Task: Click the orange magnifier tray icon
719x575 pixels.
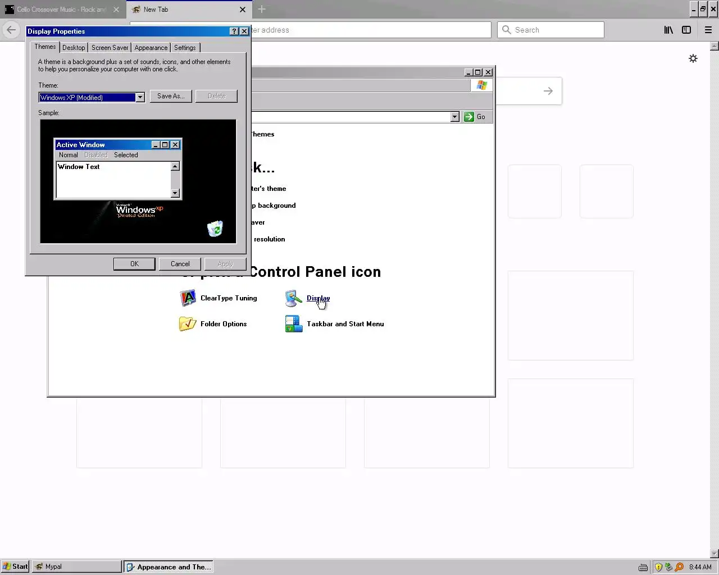Action: point(679,567)
